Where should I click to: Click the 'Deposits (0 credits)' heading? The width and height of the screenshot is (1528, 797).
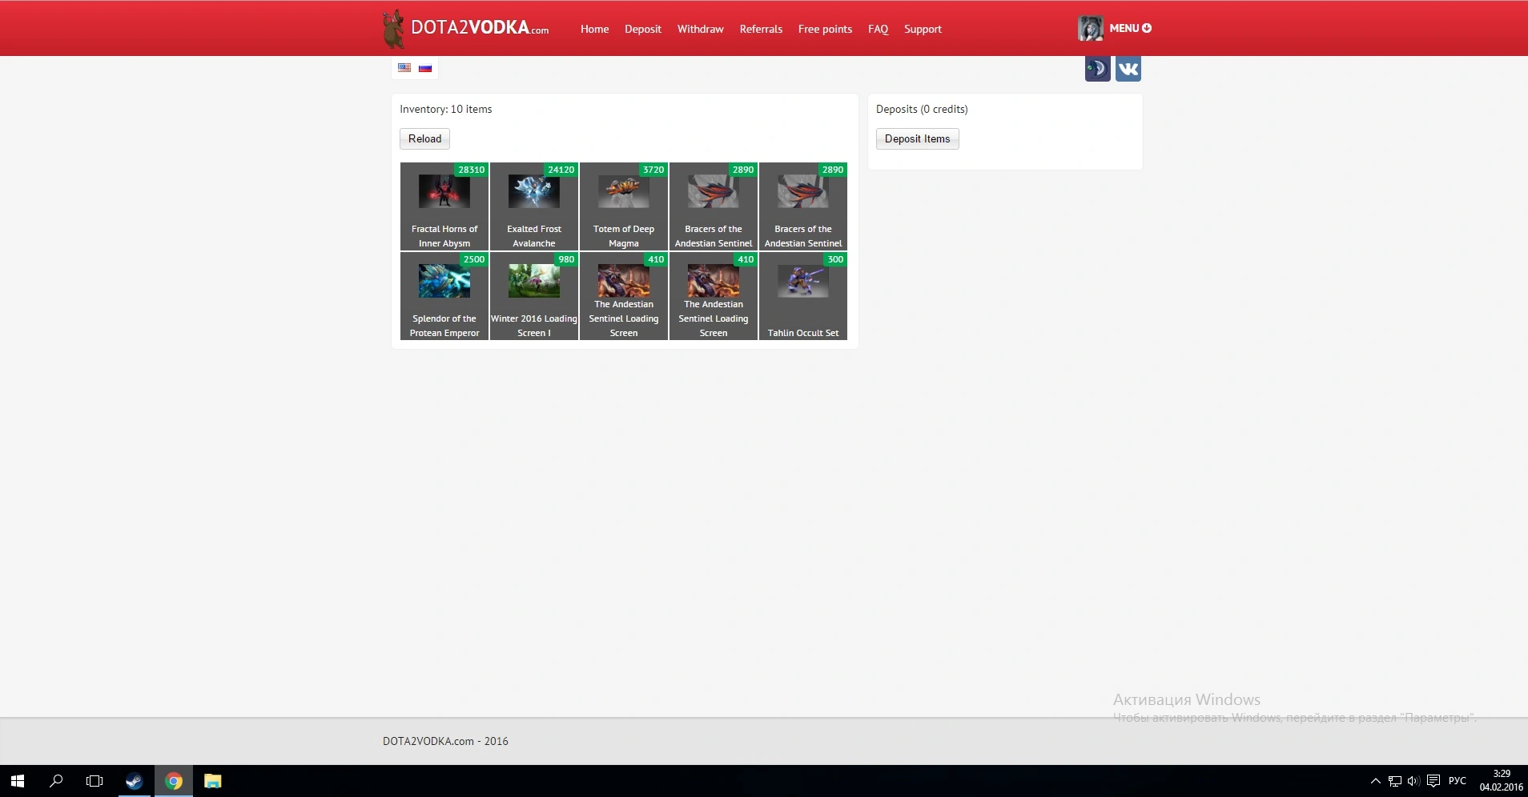pos(922,109)
